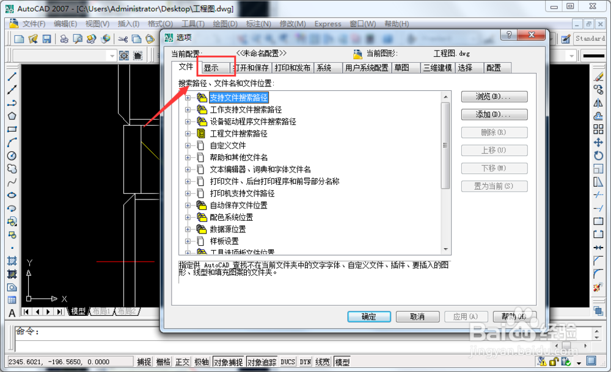Select the Move tool
This screenshot has height=372, width=611.
[x=598, y=143]
